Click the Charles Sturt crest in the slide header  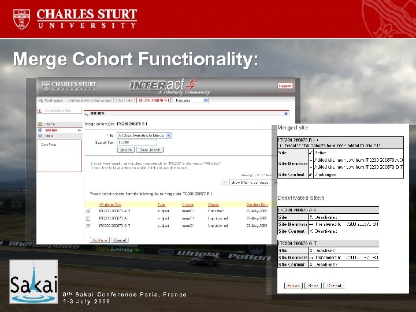pos(21,19)
